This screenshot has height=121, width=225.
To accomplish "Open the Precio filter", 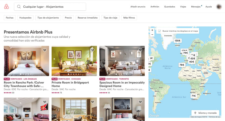I will [x=68, y=18].
